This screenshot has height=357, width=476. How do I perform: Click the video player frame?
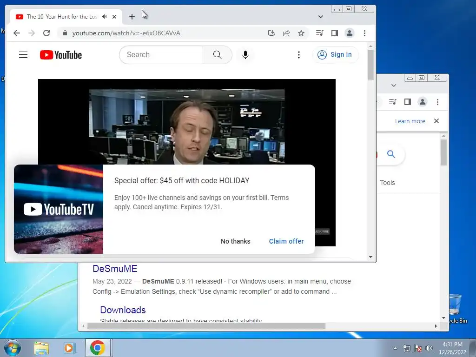coord(187,121)
